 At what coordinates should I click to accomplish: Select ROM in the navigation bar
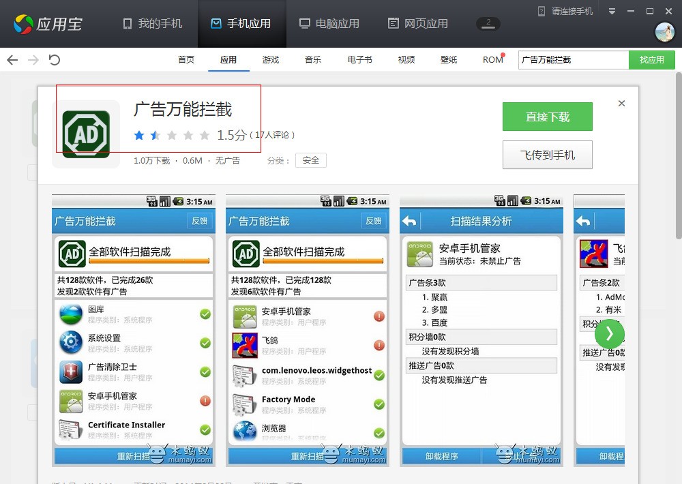point(492,60)
